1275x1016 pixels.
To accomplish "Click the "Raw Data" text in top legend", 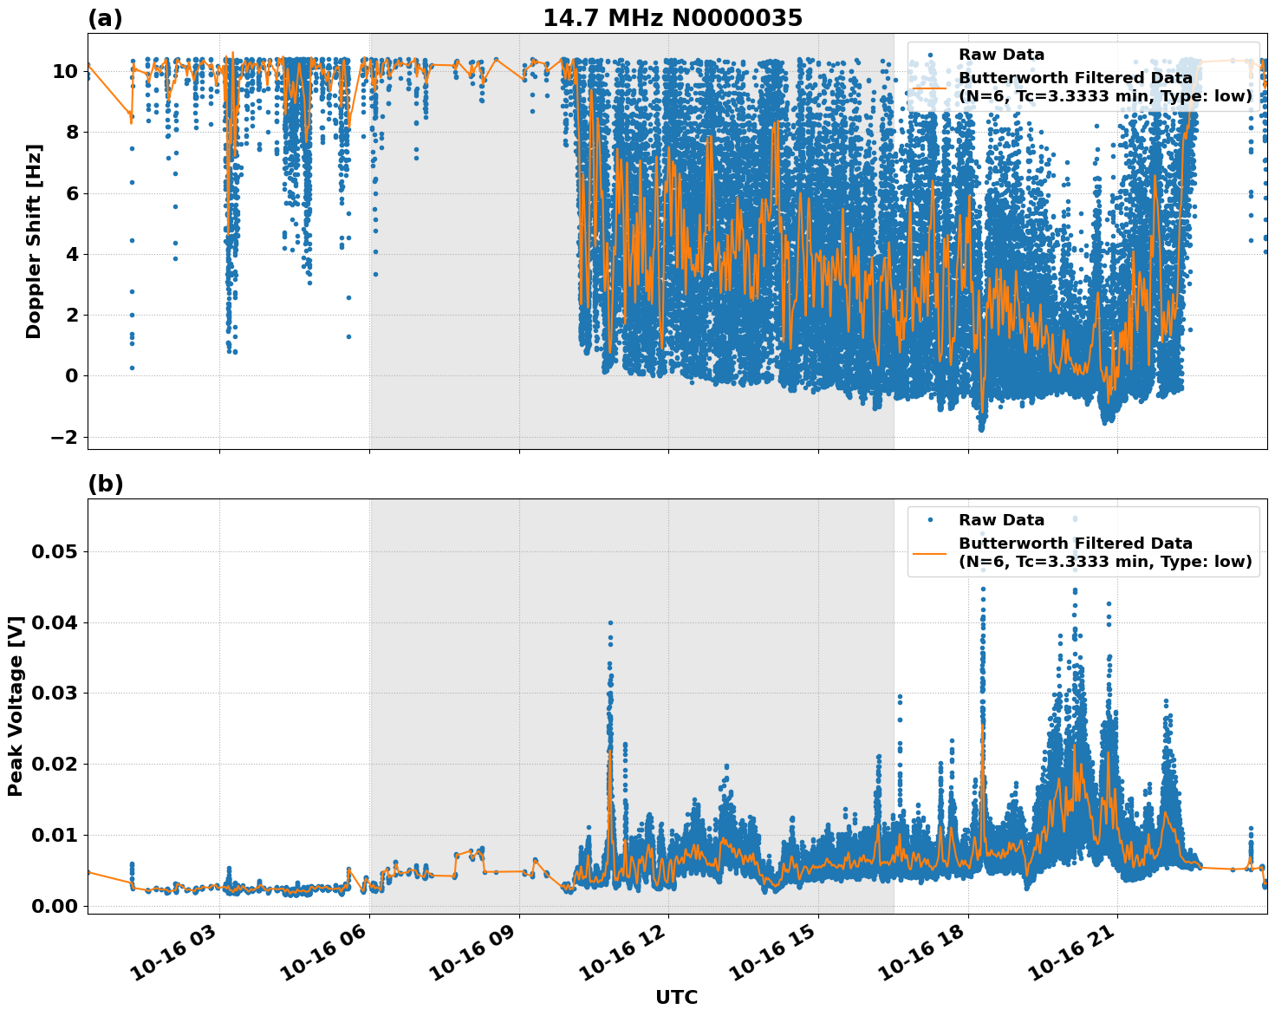I will pos(1001,55).
